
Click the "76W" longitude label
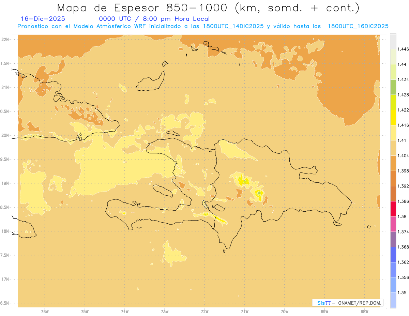(x=45, y=312)
